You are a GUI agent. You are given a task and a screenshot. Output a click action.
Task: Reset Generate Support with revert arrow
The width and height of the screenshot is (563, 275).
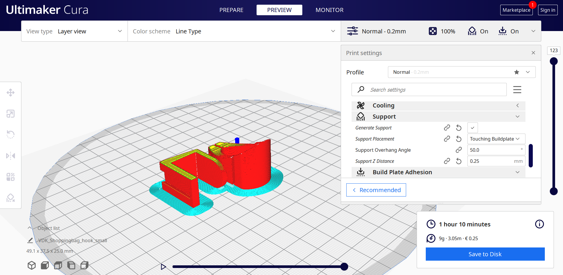click(459, 128)
